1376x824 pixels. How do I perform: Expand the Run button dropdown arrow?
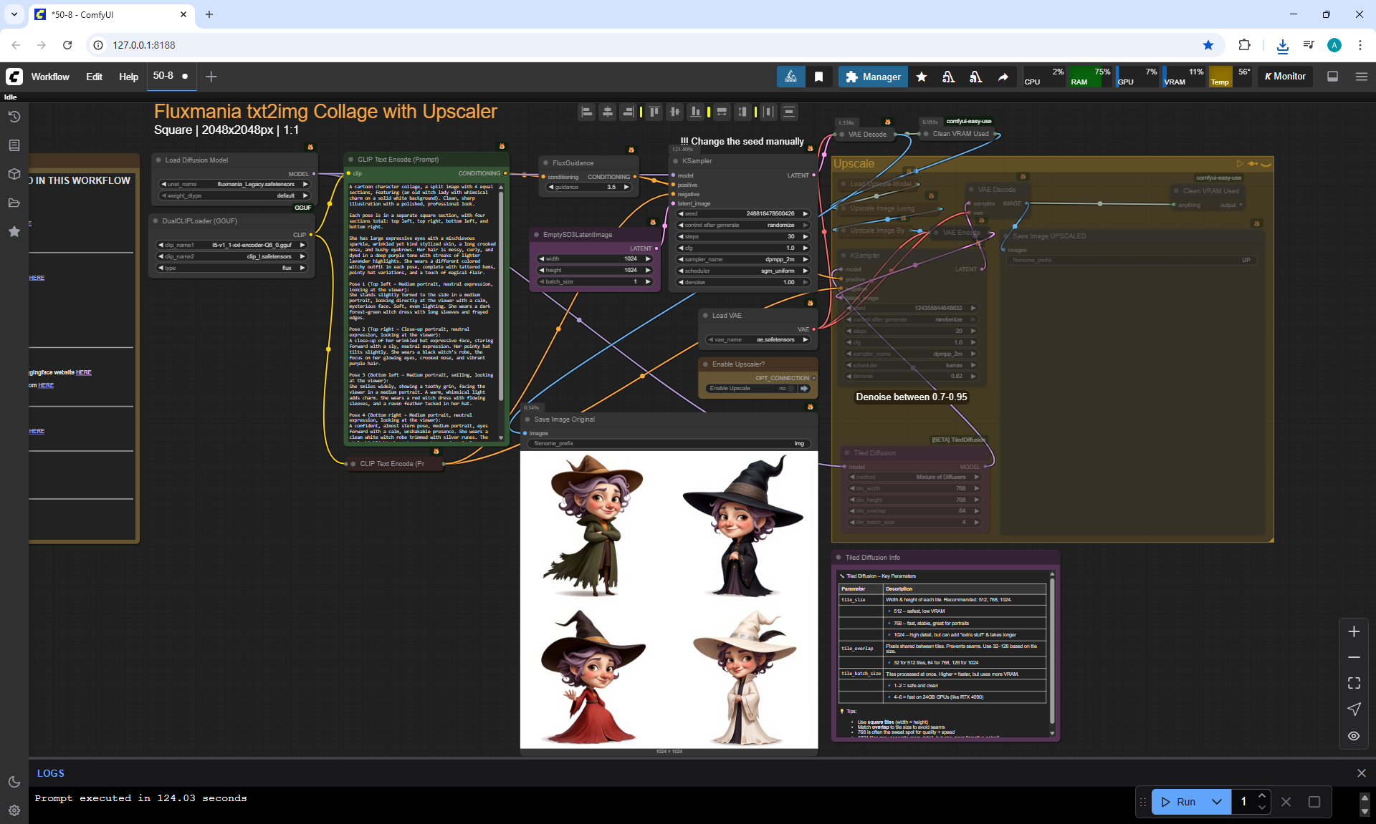pyautogui.click(x=1216, y=802)
